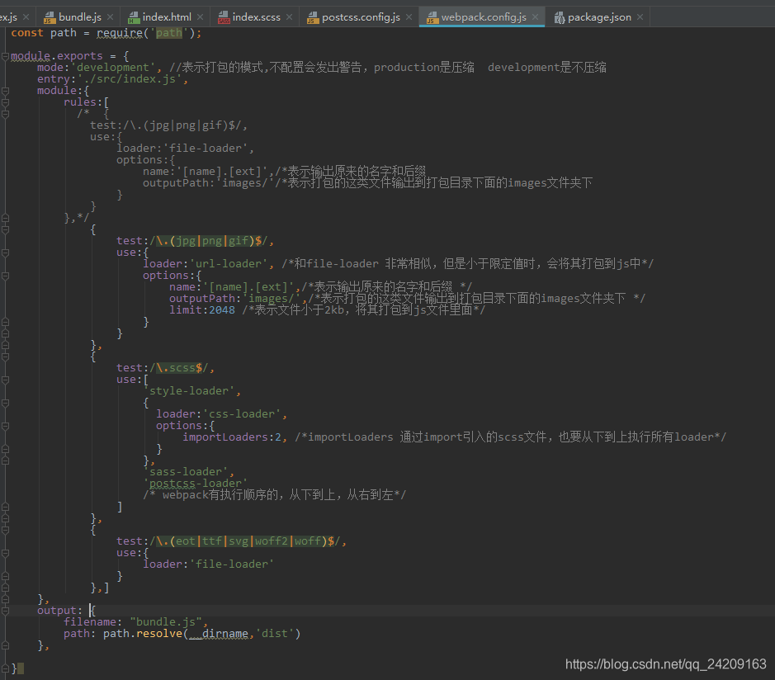
Task: Click the JavaScript icon on the bundle.js tab
Action: point(49,16)
